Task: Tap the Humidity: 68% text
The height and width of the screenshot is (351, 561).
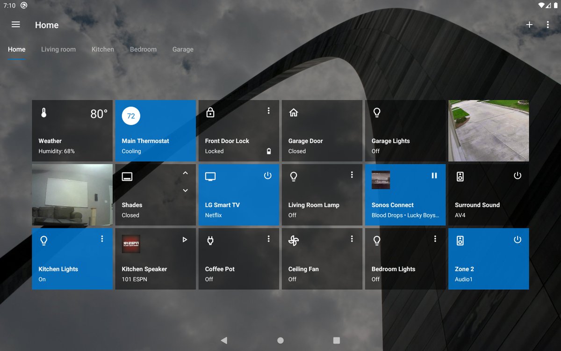Action: (x=57, y=151)
